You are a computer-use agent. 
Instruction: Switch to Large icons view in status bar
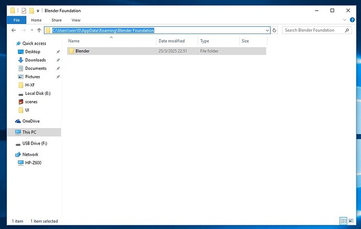point(351,221)
